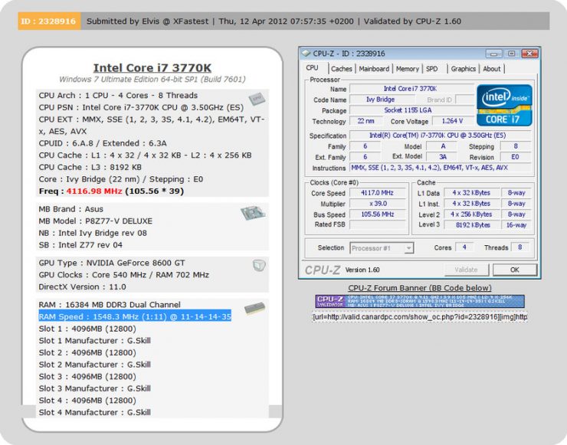Click the GPU icon beside GPU Type
This screenshot has height=445, width=567.
coord(259,265)
